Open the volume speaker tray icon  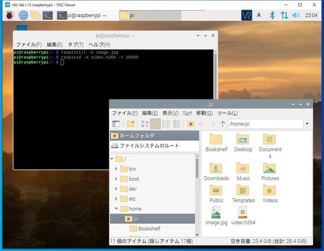coord(296,15)
